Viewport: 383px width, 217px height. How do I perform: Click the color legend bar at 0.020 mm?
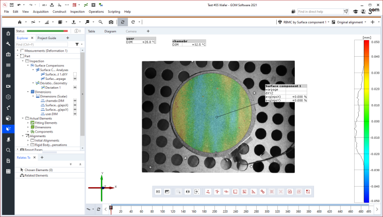(x=367, y=89)
